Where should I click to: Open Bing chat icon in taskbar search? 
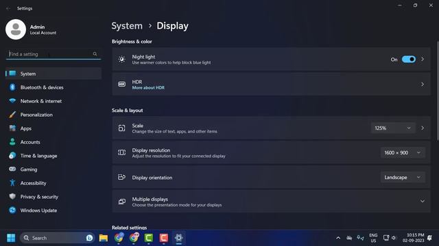(89, 238)
